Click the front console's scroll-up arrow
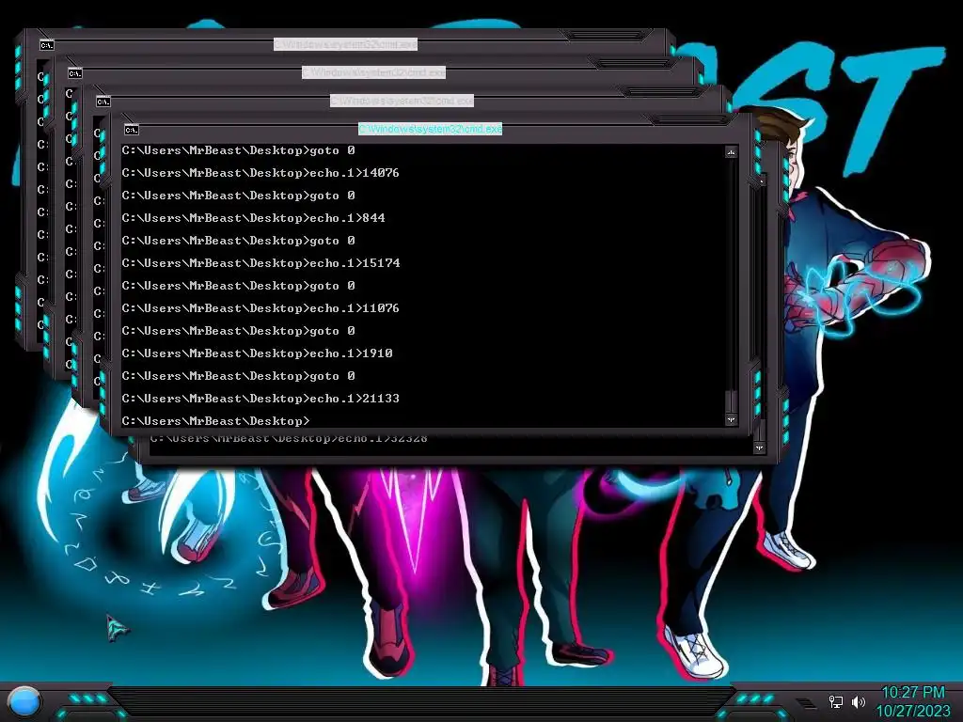The width and height of the screenshot is (963, 722). [x=731, y=152]
